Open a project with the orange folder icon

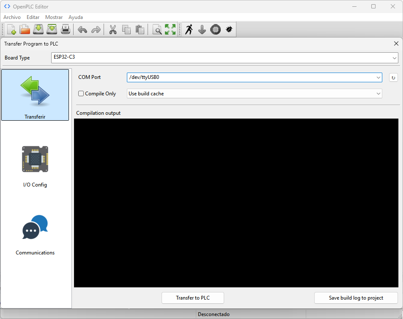pyautogui.click(x=25, y=30)
